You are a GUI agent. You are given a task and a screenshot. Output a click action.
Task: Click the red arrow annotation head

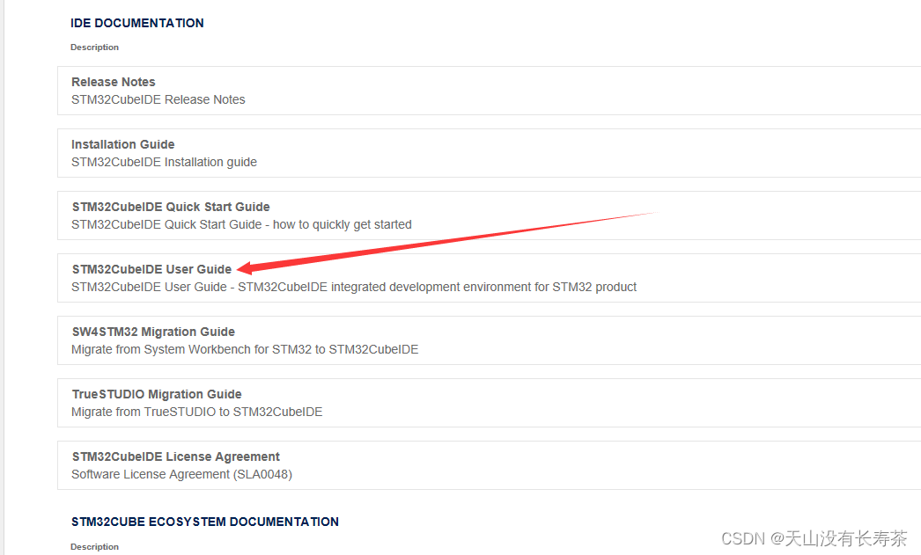246,268
